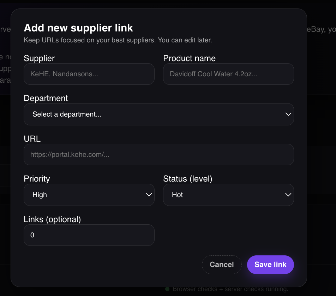Image resolution: width=336 pixels, height=296 pixels.
Task: Open the Status dropdown showing Hot
Action: (228, 195)
